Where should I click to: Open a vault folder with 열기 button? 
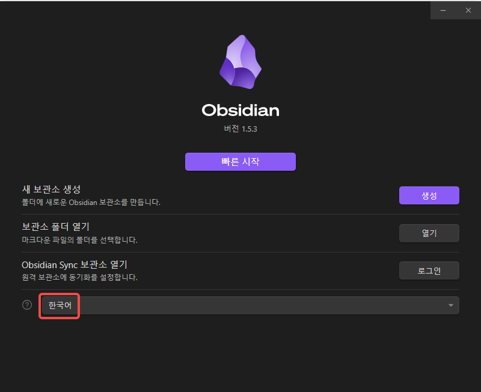429,233
